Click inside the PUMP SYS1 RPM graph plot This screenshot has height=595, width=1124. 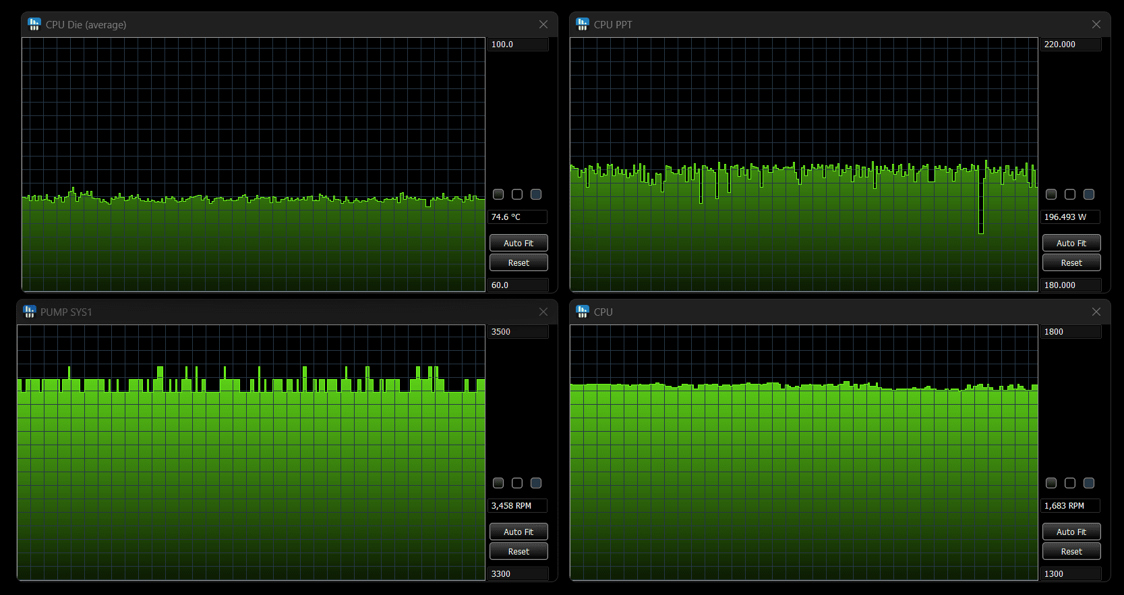(x=251, y=453)
